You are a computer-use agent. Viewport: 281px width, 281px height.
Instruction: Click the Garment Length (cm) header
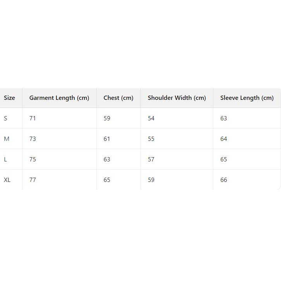(59, 98)
